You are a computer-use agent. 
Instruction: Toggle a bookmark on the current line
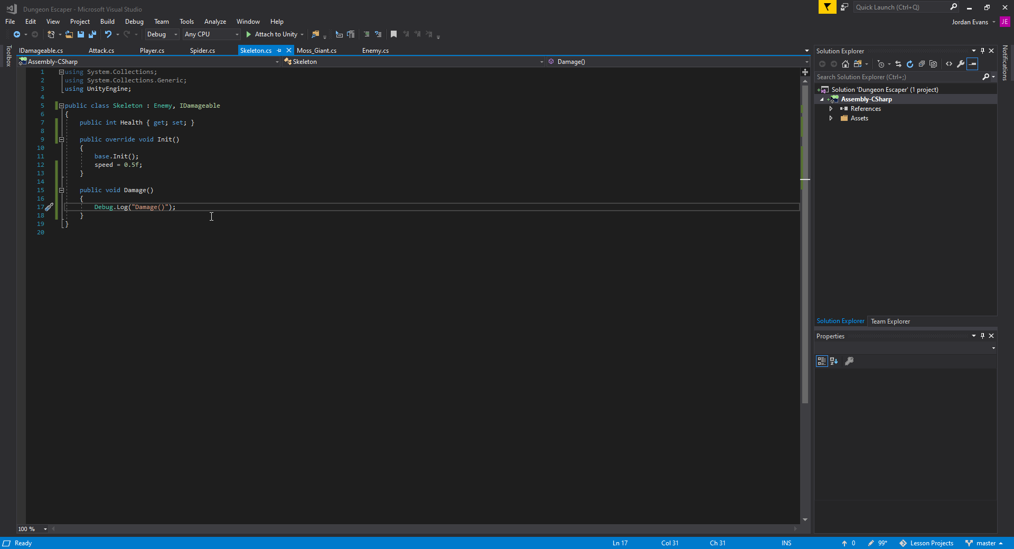point(393,34)
